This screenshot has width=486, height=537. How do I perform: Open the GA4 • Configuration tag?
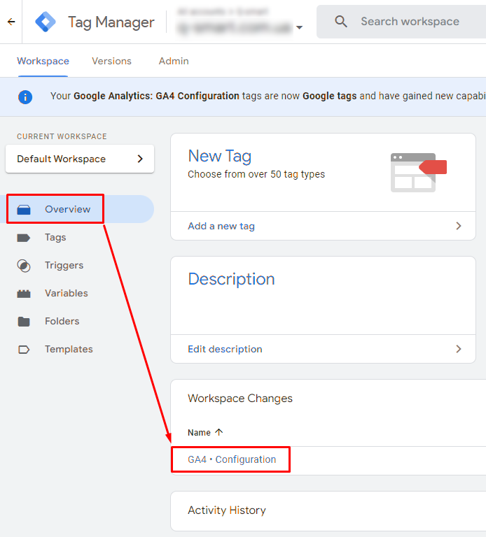(232, 459)
